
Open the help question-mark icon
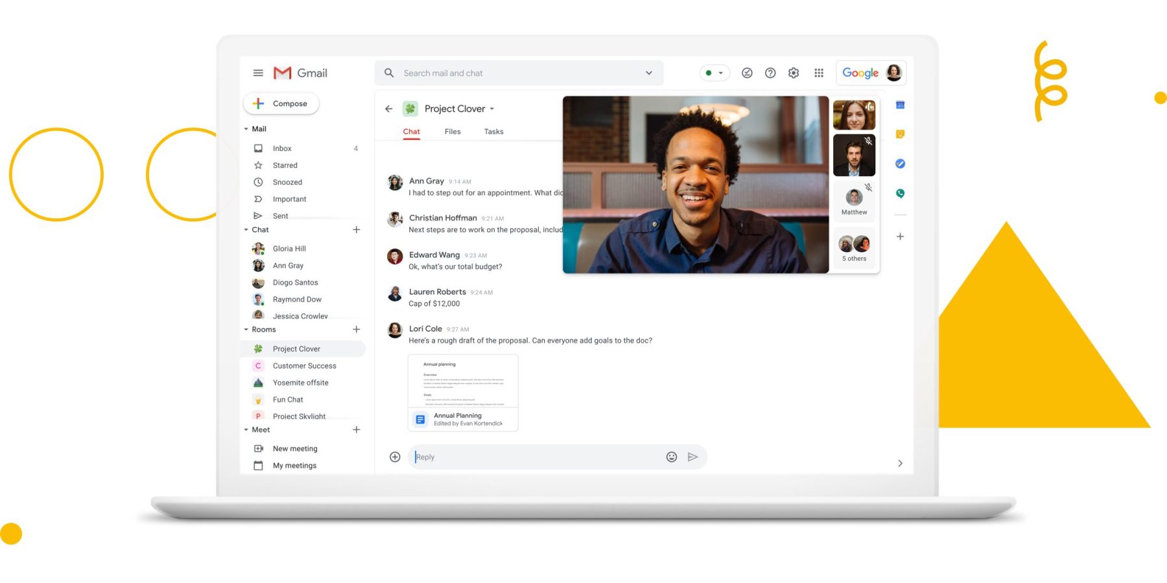tap(770, 73)
